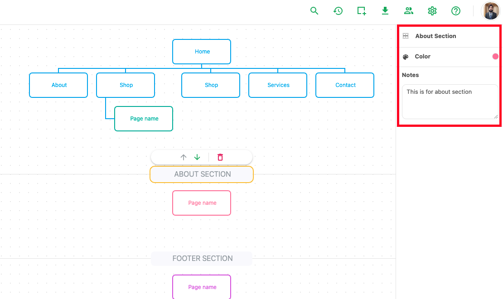
Task: Open the settings gear
Action: [432, 10]
